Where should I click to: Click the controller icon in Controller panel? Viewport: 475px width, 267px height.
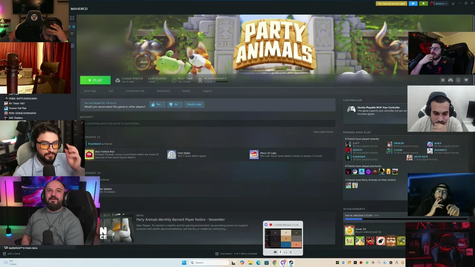[351, 109]
